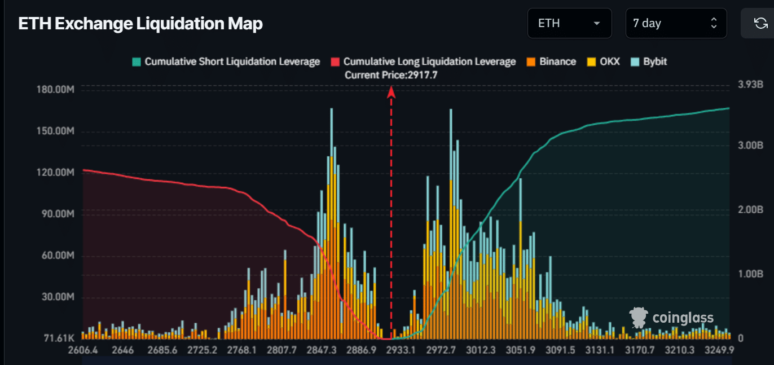This screenshot has height=365, width=774.
Task: Click the teal legend square for Short Liquidation Leverage
Action: click(x=137, y=61)
